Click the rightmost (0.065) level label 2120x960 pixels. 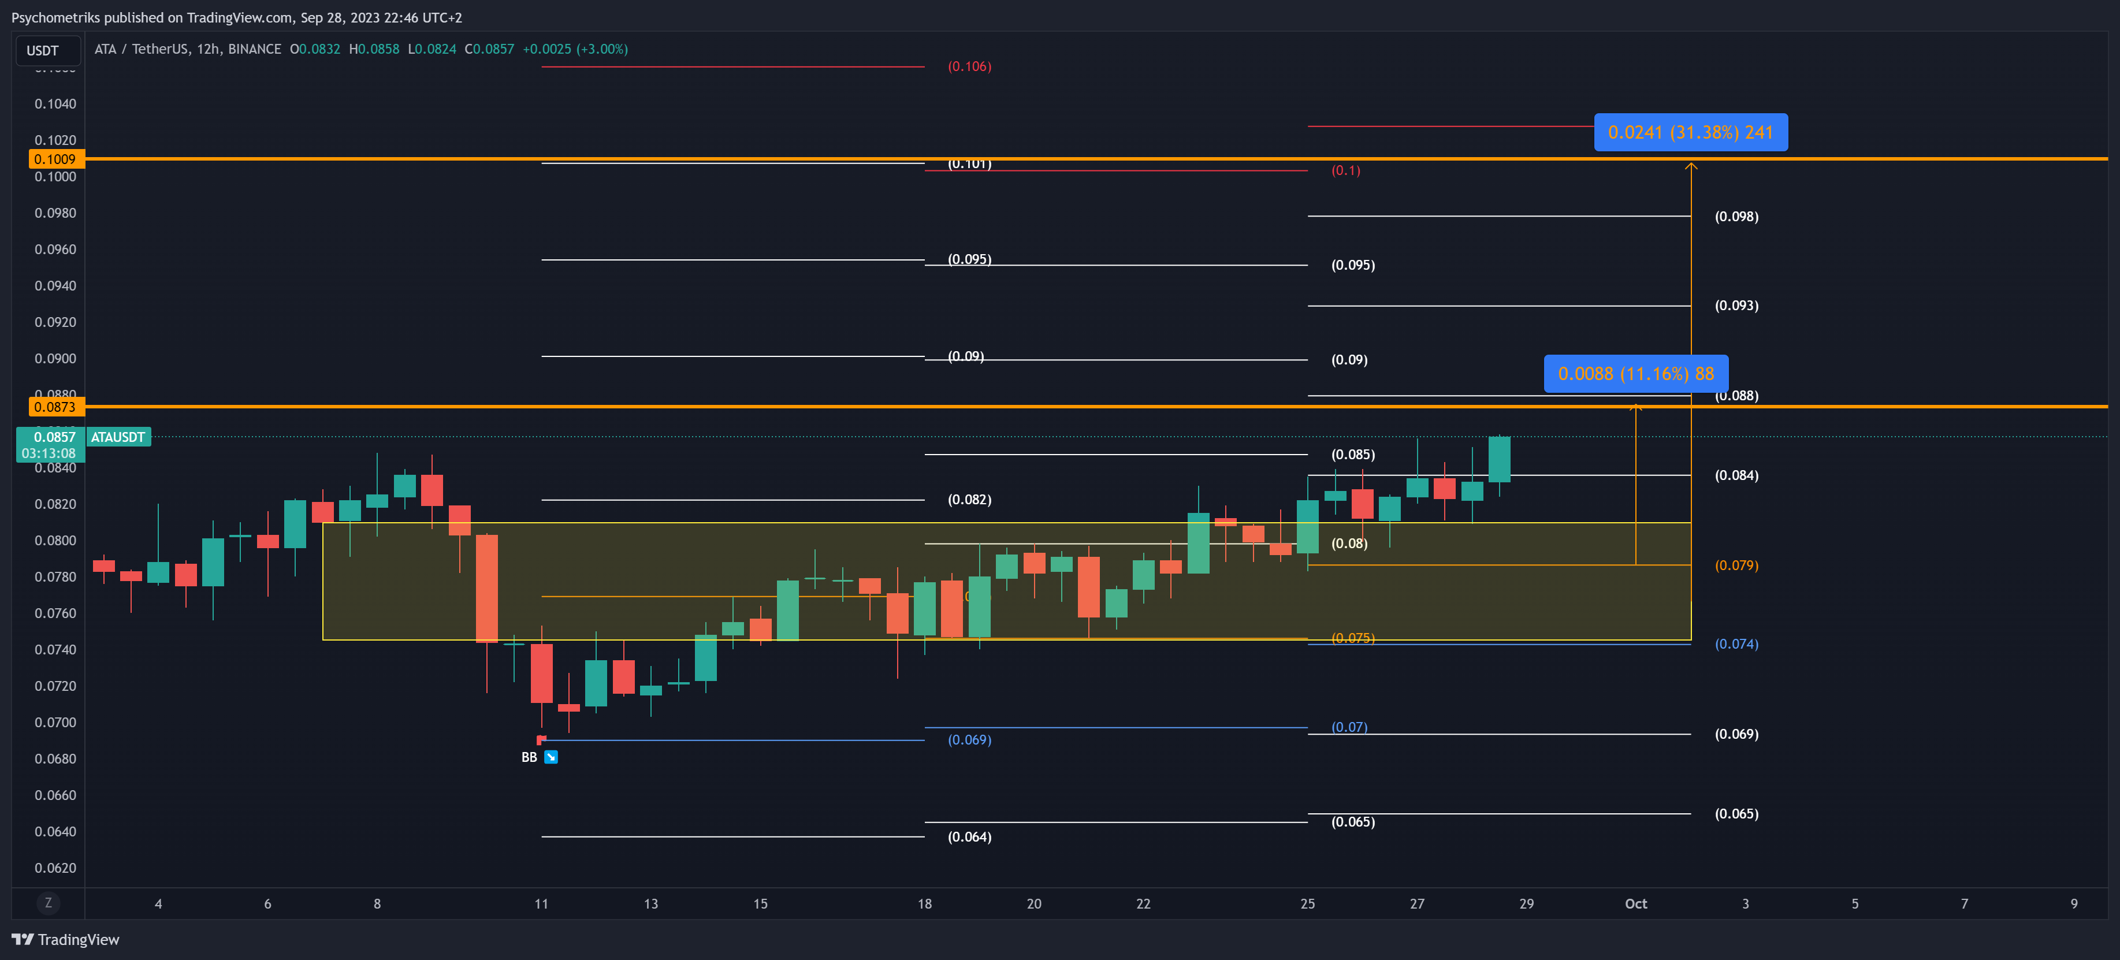tap(1736, 813)
